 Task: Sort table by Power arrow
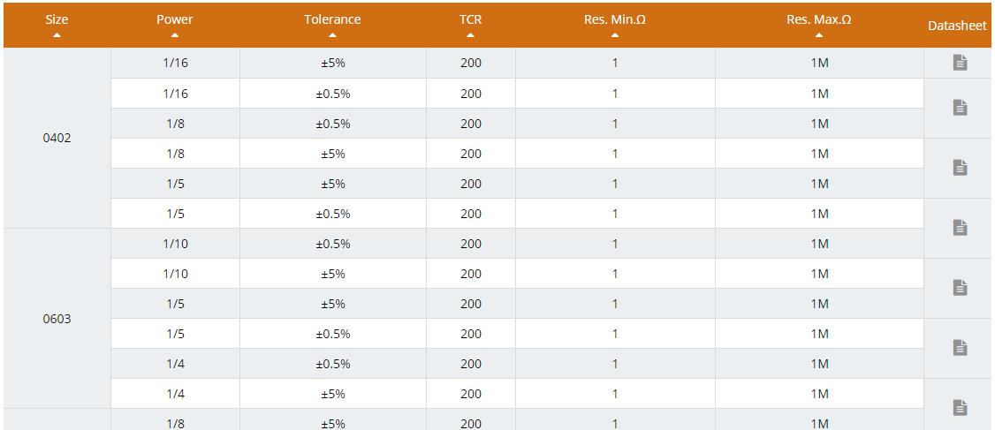click(x=175, y=35)
